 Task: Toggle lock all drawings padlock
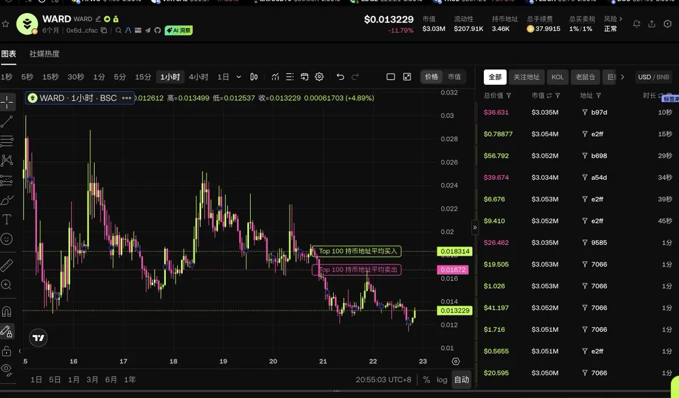point(7,351)
